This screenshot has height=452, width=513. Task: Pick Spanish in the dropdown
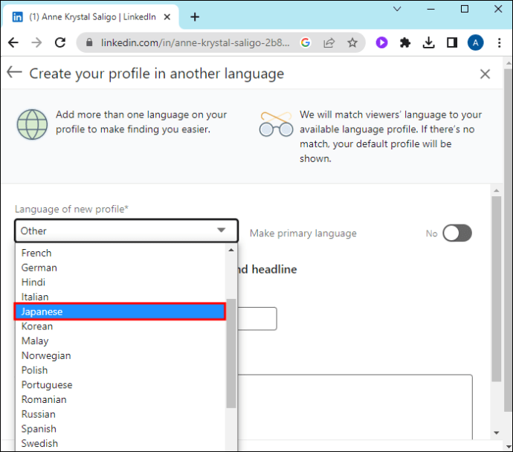pos(120,429)
